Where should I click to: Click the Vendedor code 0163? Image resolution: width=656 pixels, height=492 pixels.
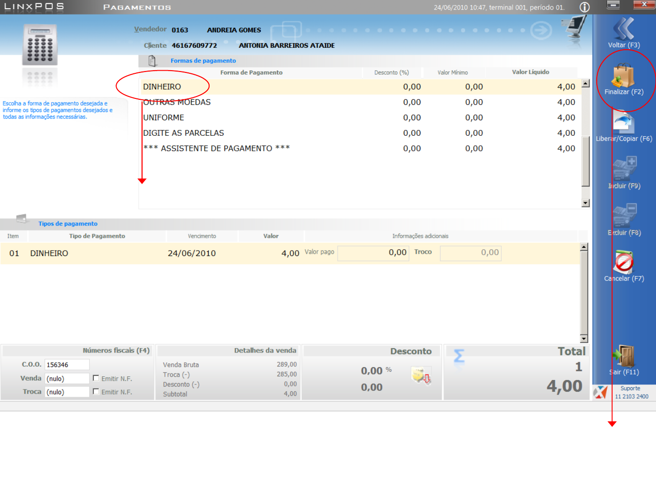pyautogui.click(x=180, y=30)
